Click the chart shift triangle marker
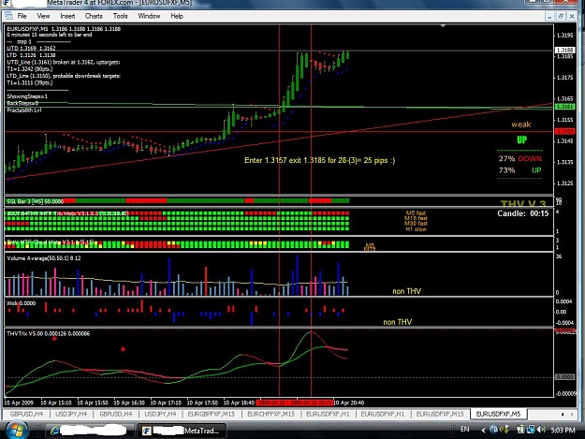 click(443, 25)
